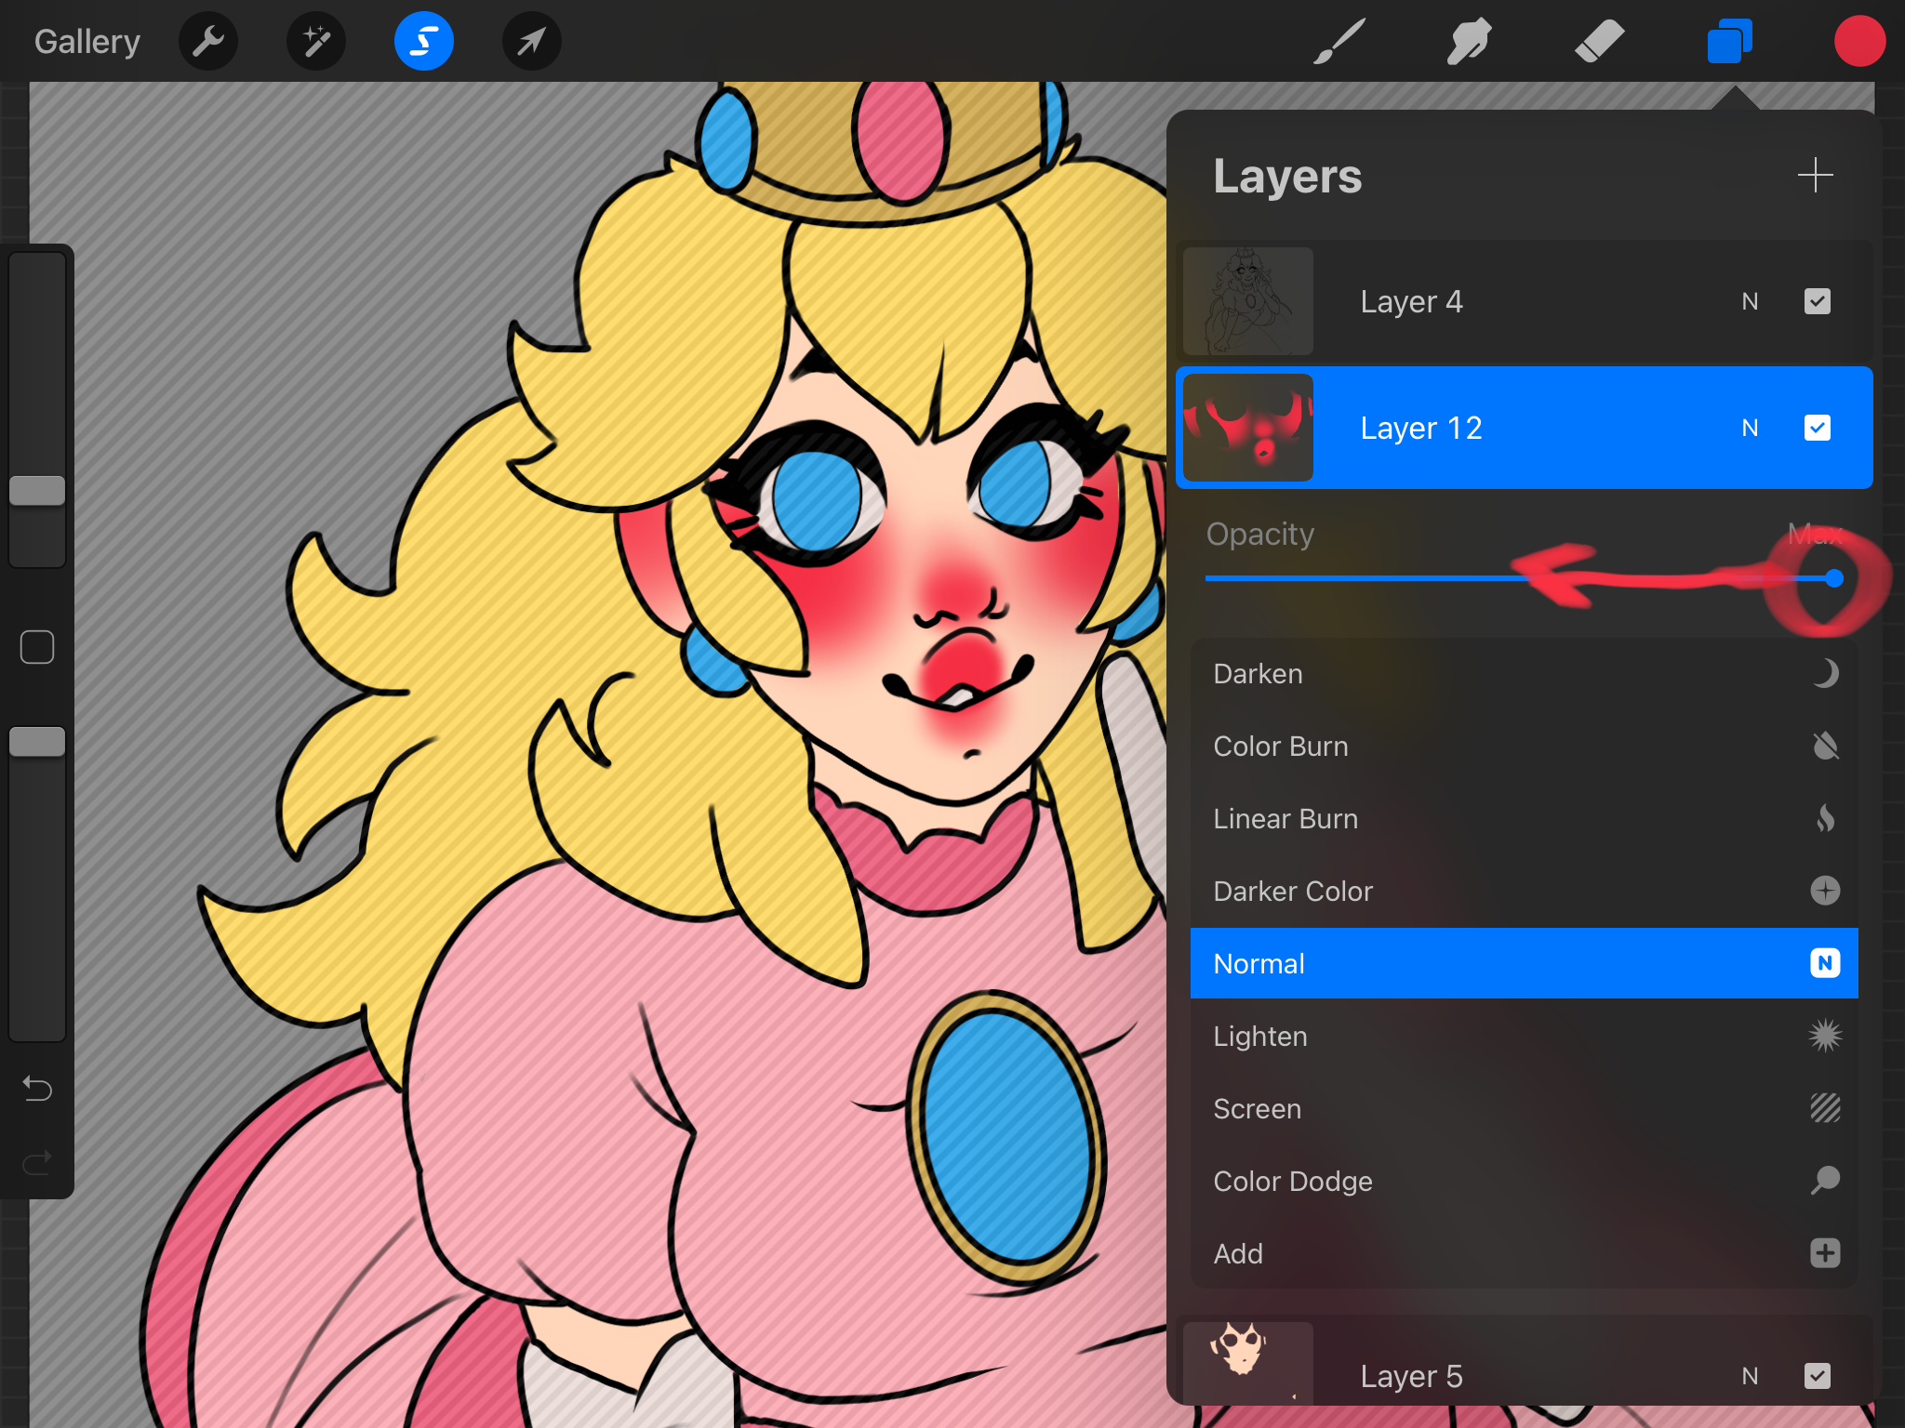This screenshot has height=1428, width=1905.
Task: Click the brush size slider handle
Action: [37, 490]
